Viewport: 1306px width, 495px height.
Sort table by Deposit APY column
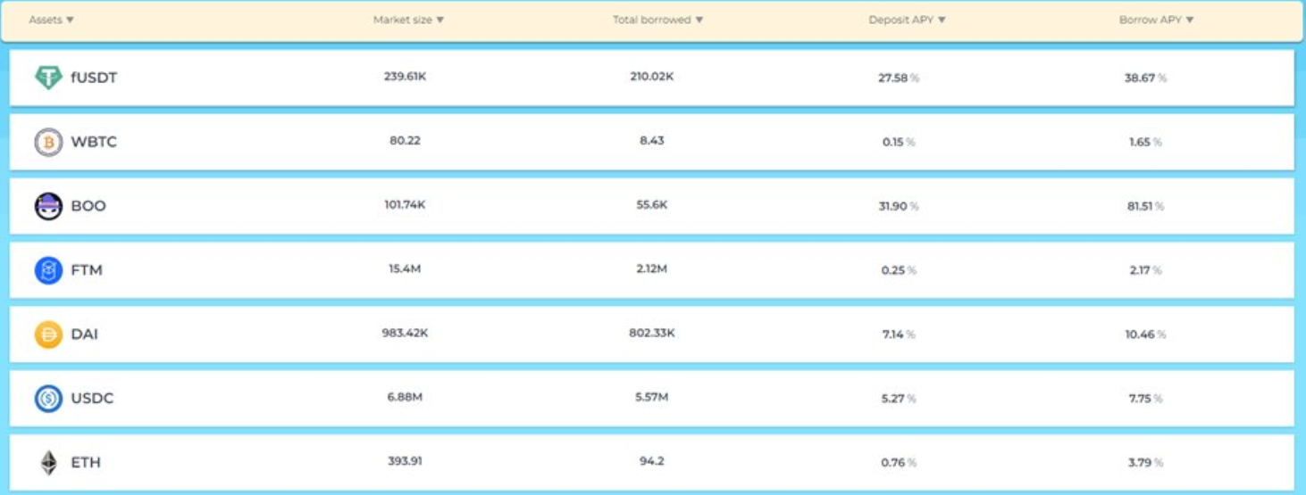907,20
